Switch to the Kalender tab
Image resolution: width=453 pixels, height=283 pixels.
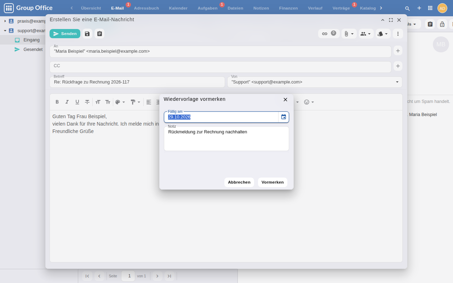[178, 8]
